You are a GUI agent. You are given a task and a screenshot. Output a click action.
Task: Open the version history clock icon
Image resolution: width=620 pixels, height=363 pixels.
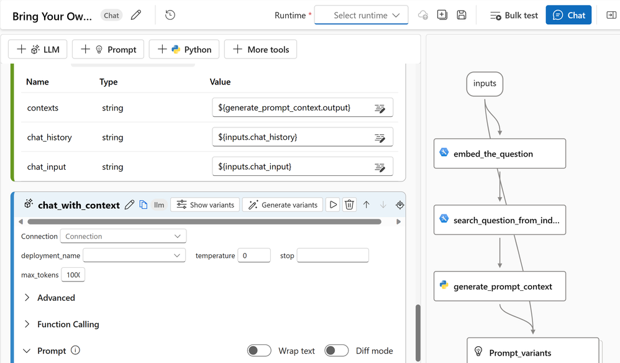pyautogui.click(x=170, y=15)
